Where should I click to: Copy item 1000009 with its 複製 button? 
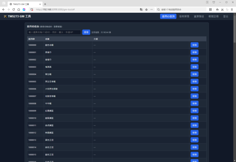tap(194, 111)
